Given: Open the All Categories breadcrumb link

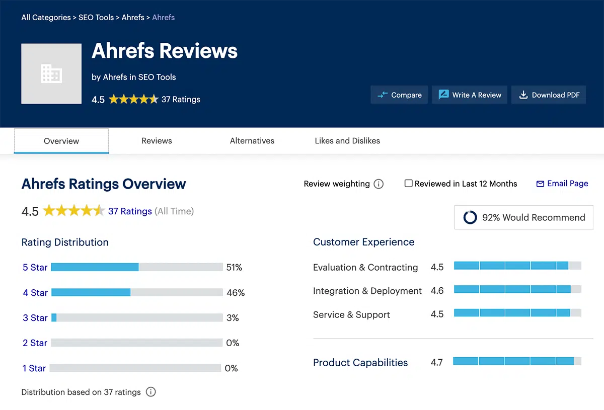Looking at the screenshot, I should click(x=46, y=18).
